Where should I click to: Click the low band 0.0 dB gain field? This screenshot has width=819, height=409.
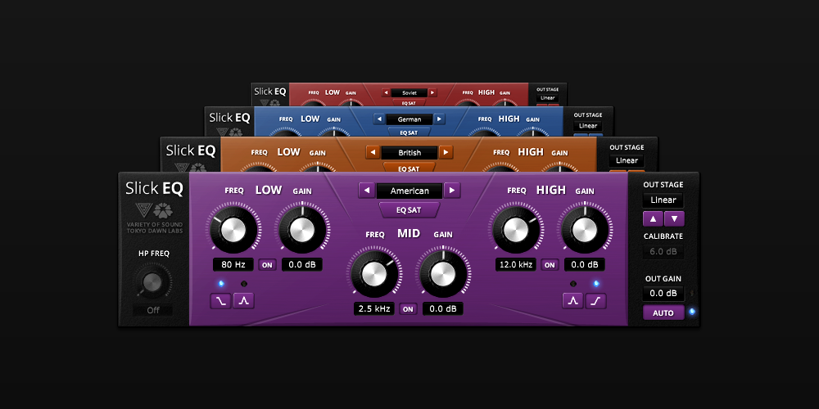coord(302,264)
